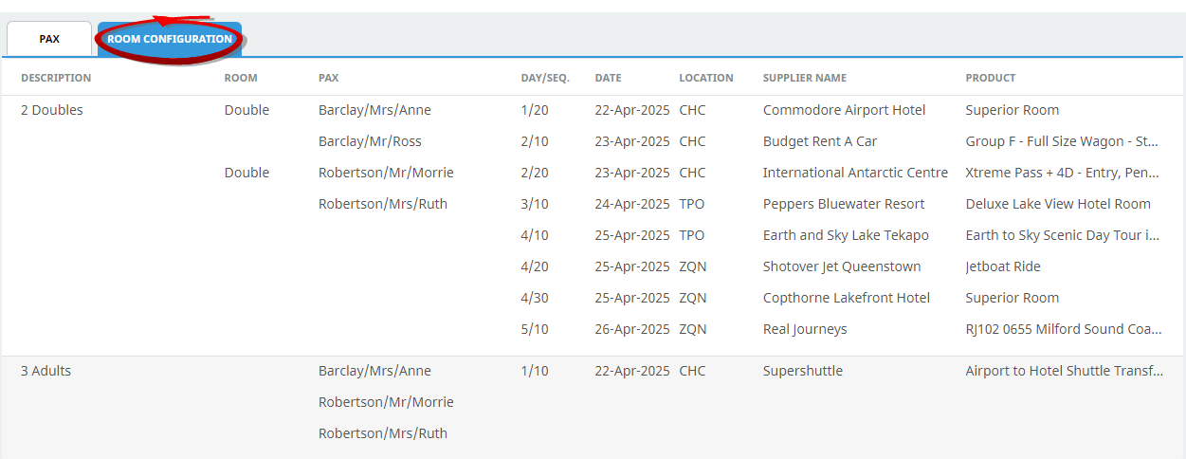Select the Budget Rent A Car entry
Image resolution: width=1186 pixels, height=459 pixels.
[x=819, y=141]
